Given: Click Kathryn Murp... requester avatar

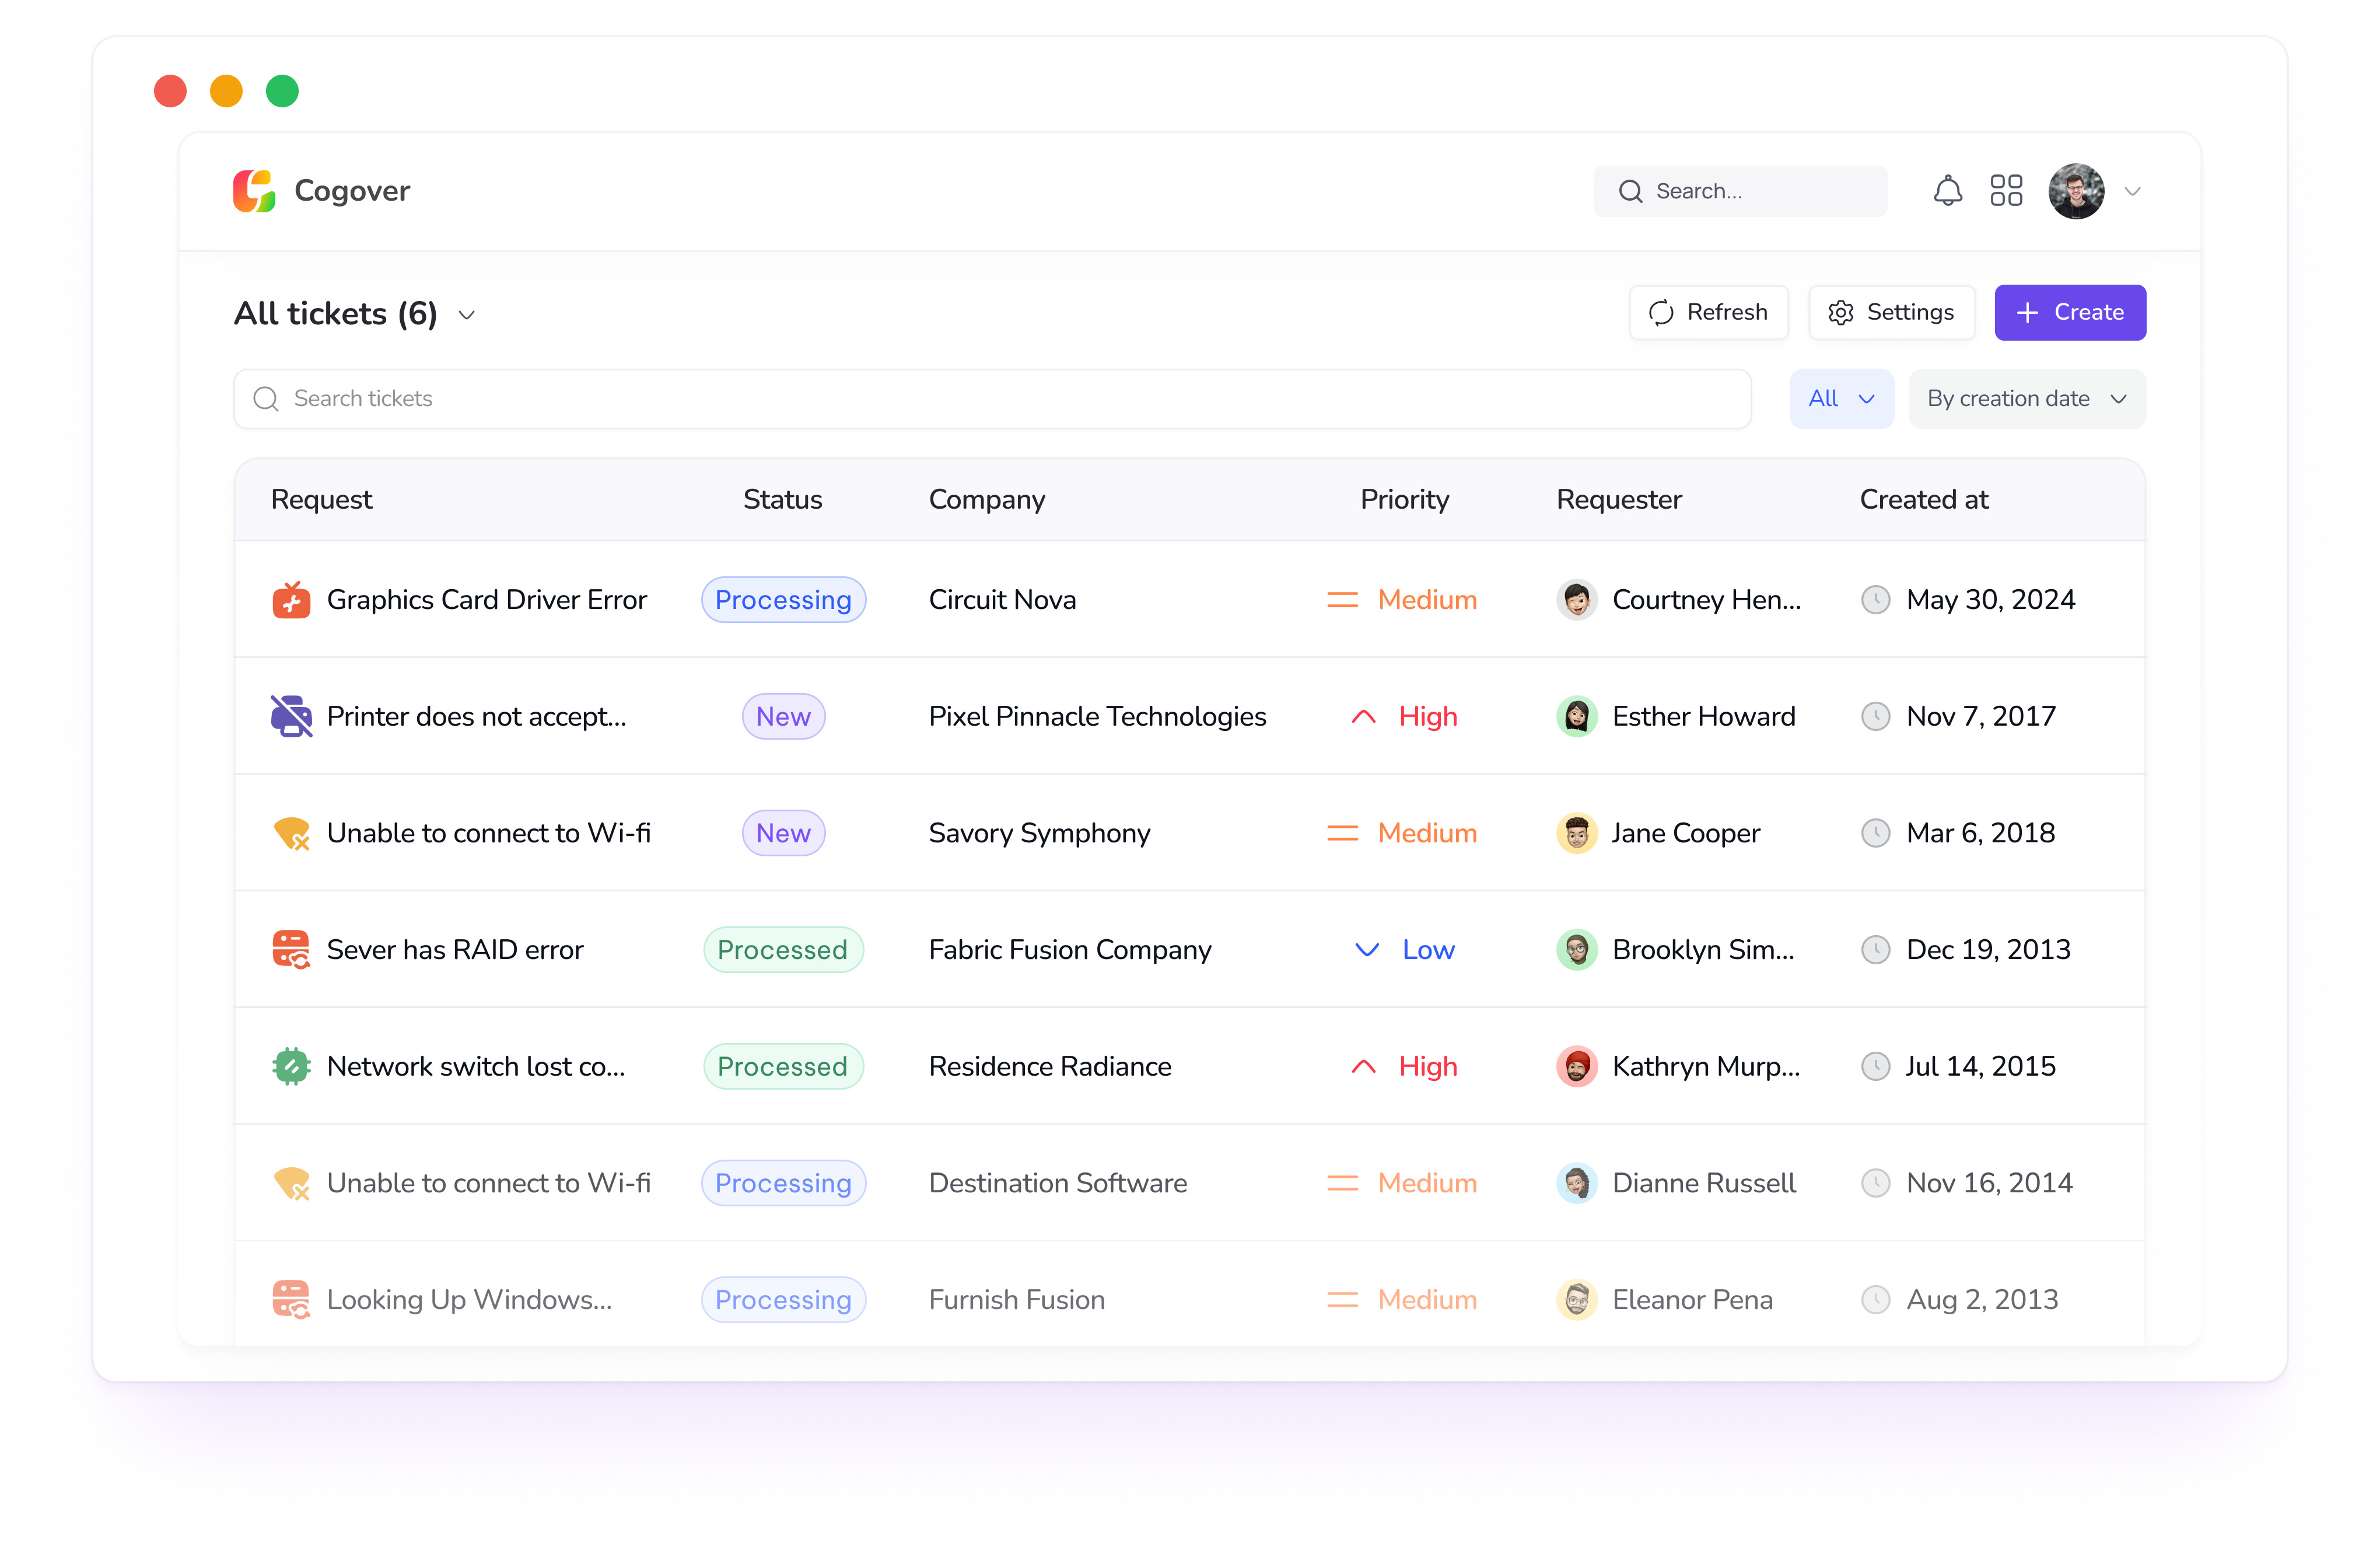Looking at the screenshot, I should 1577,1067.
